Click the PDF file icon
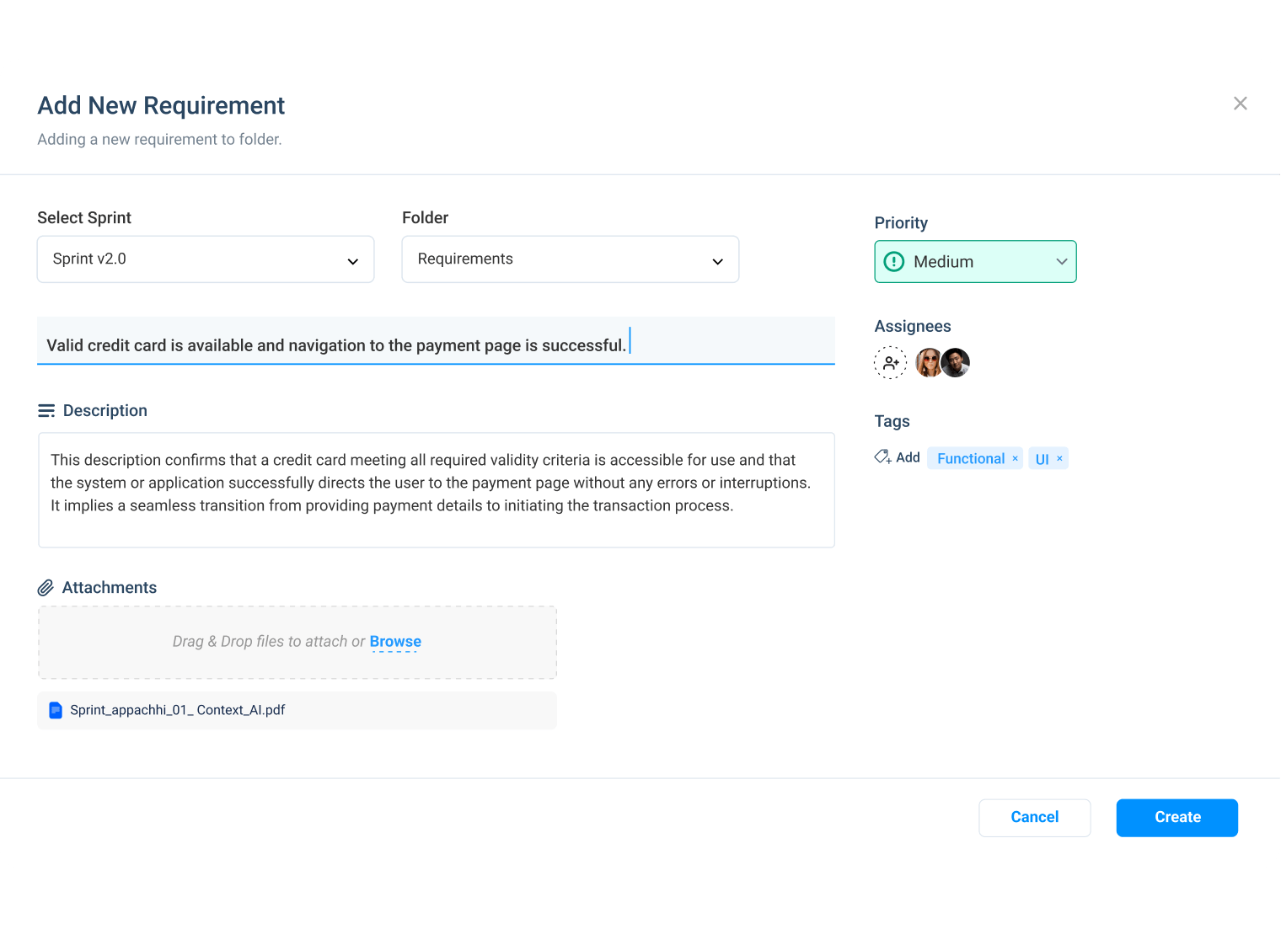The height and width of the screenshot is (929, 1281). coord(56,710)
